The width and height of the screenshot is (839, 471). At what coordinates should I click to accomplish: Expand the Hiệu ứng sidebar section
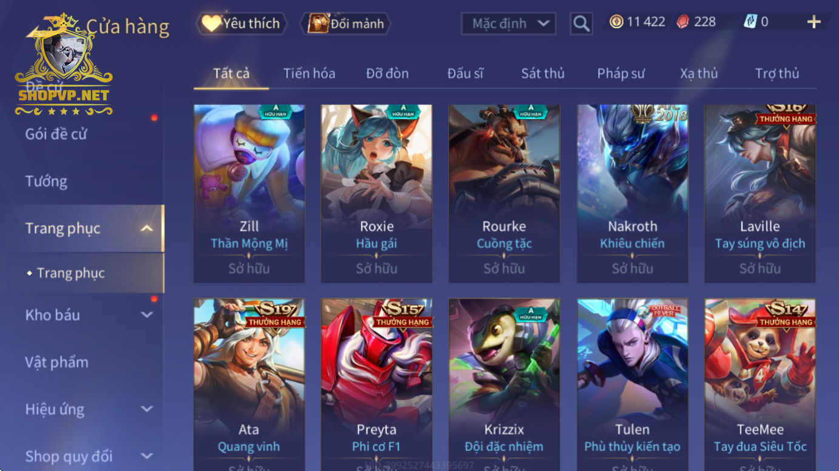[146, 409]
